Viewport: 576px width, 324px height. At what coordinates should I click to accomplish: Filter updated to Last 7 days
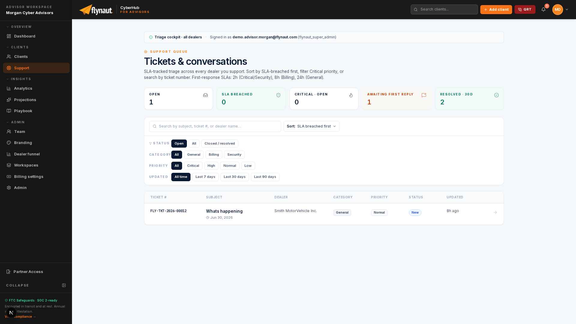[x=205, y=177]
